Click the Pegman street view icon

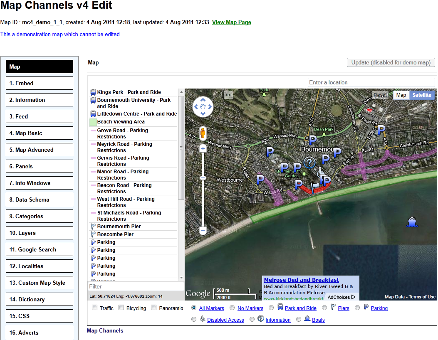203,133
